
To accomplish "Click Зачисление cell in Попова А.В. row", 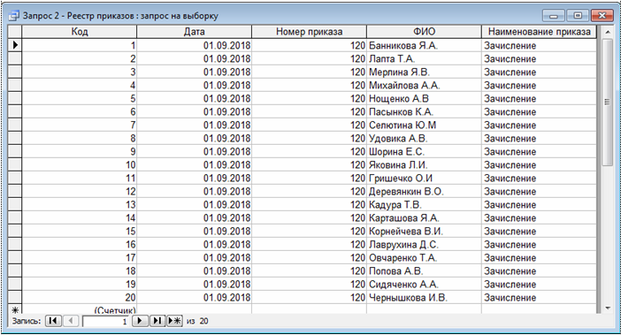I will tap(539, 270).
